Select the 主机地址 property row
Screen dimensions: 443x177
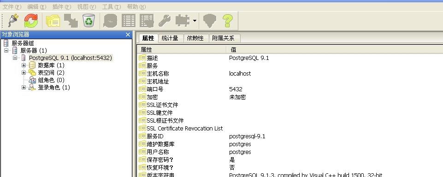pyautogui.click(x=290, y=82)
